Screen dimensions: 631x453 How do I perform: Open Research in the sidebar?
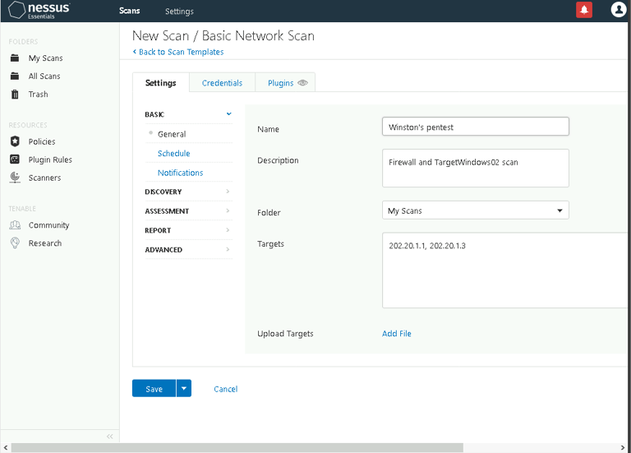[45, 243]
